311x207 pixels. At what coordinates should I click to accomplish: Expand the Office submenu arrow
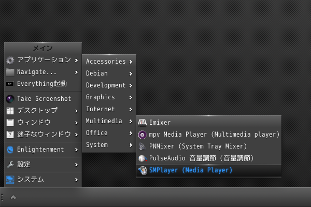click(x=131, y=133)
